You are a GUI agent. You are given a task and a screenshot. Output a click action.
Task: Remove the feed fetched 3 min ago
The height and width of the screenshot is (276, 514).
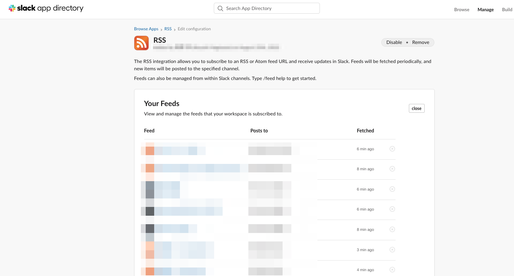(x=392, y=250)
